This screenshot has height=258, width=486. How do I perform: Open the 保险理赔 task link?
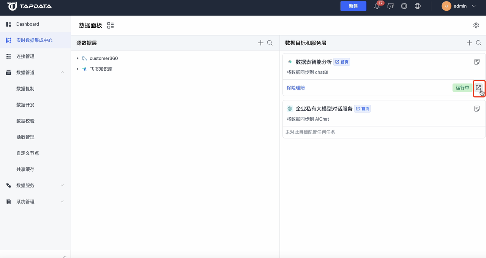(x=295, y=88)
